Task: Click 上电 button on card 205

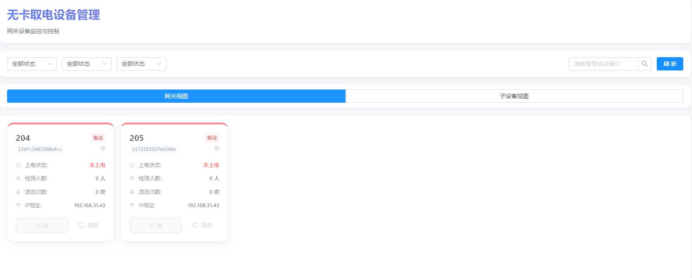Action: click(156, 225)
